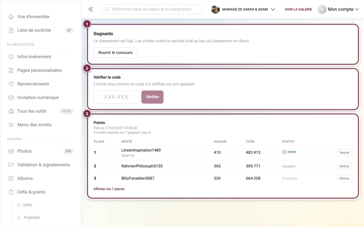
Task: Click the Menu des invités hamburger icon
Action: click(x=11, y=125)
